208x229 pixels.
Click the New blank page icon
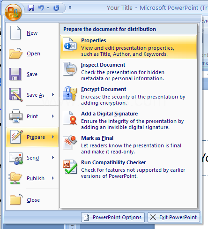click(x=15, y=33)
